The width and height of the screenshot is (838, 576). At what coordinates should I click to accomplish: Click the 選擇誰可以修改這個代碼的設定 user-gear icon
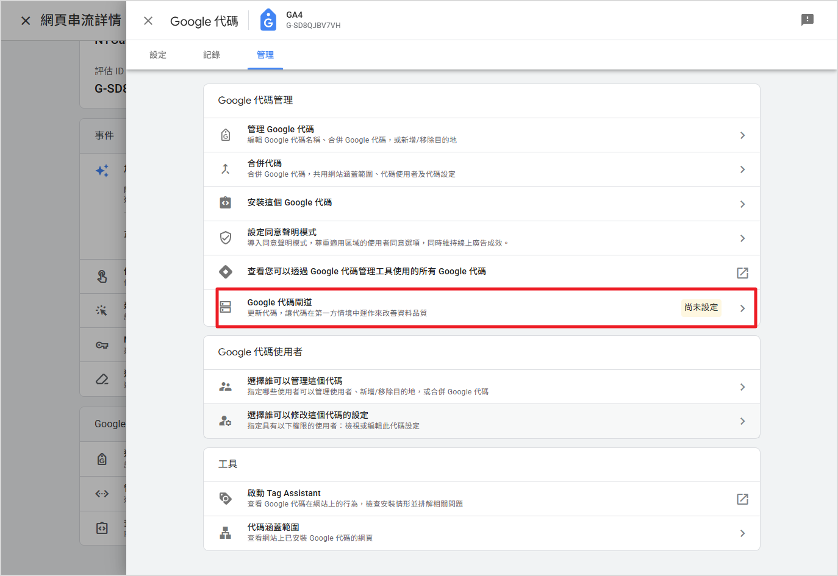point(226,421)
